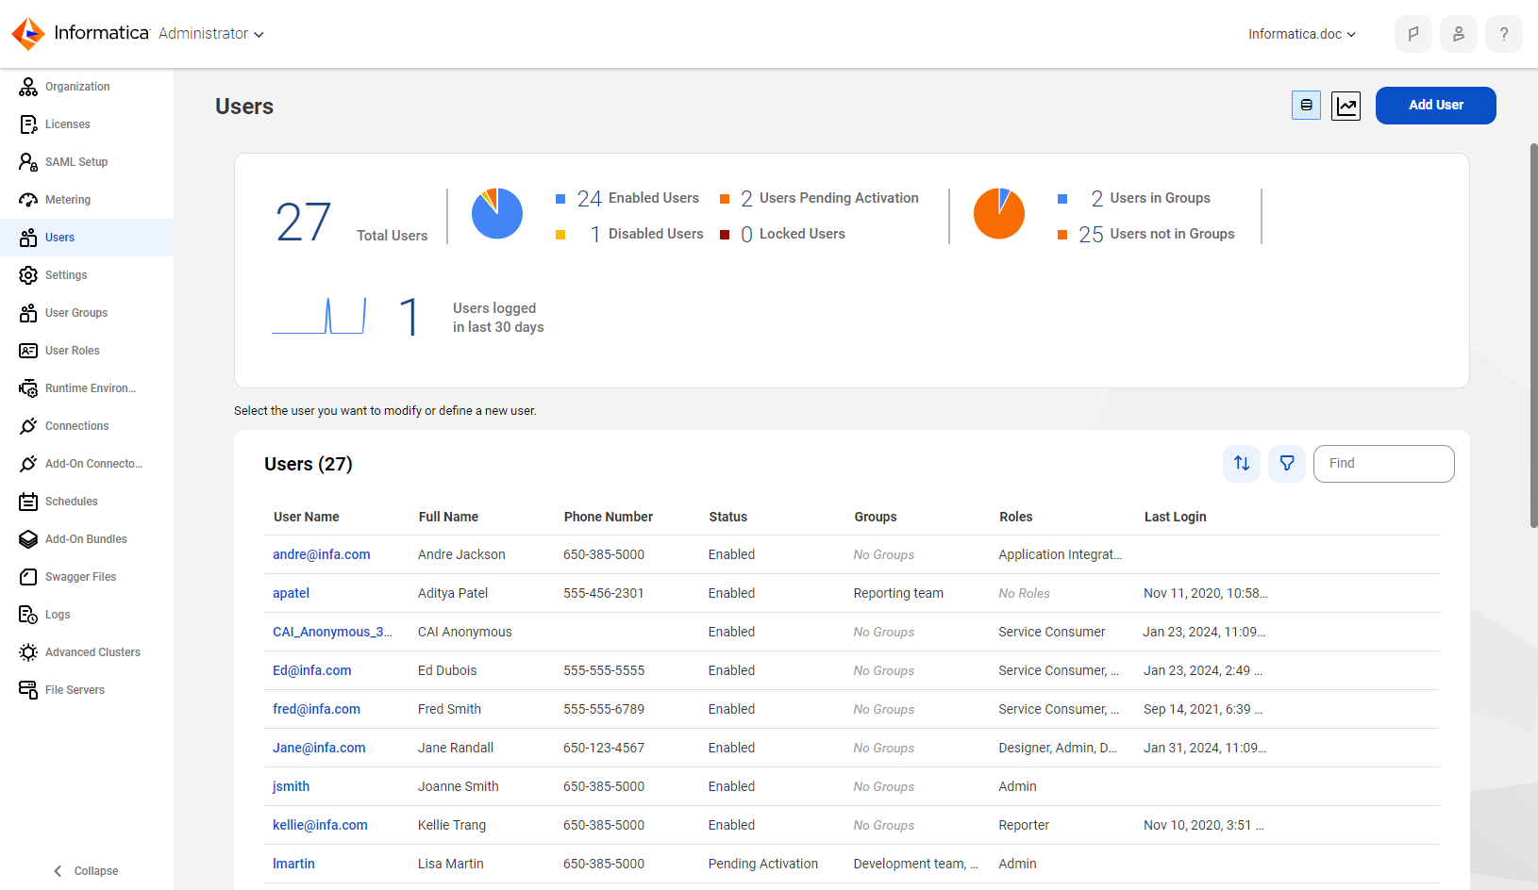The image size is (1538, 890).
Task: Select the Users sidebar icon
Action: click(28, 238)
